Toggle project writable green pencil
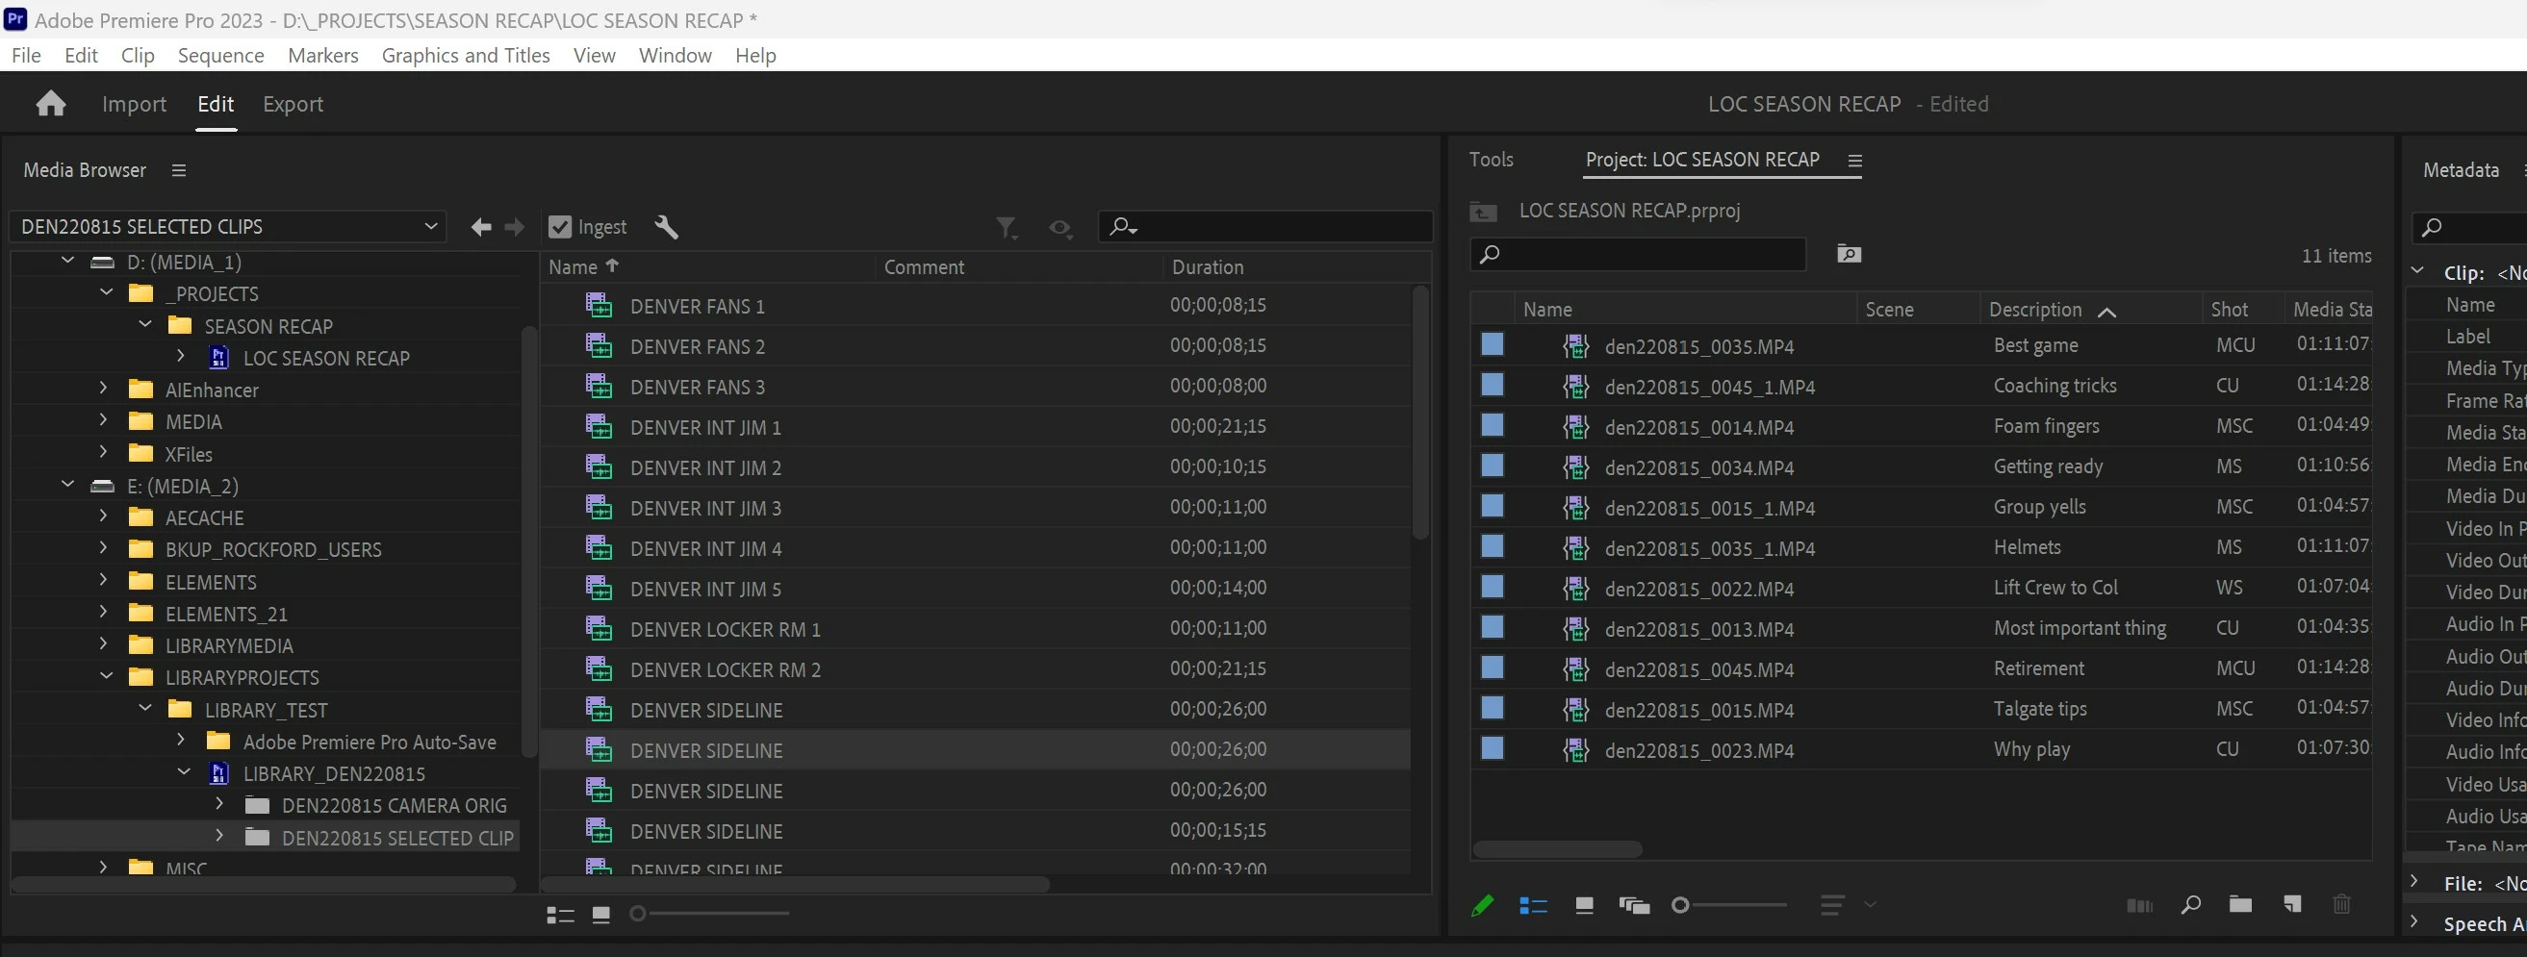The width and height of the screenshot is (2527, 957). click(x=1482, y=905)
